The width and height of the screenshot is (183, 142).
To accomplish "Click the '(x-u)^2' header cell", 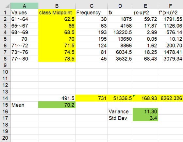I will tap(145, 12).
